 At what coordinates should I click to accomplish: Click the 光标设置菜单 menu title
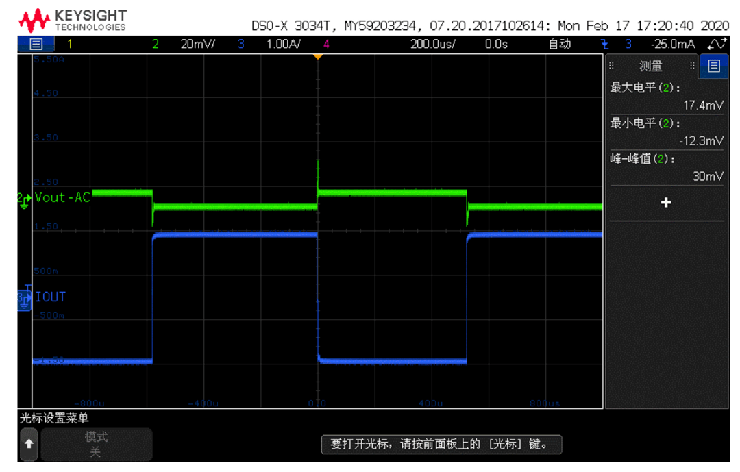coord(54,418)
